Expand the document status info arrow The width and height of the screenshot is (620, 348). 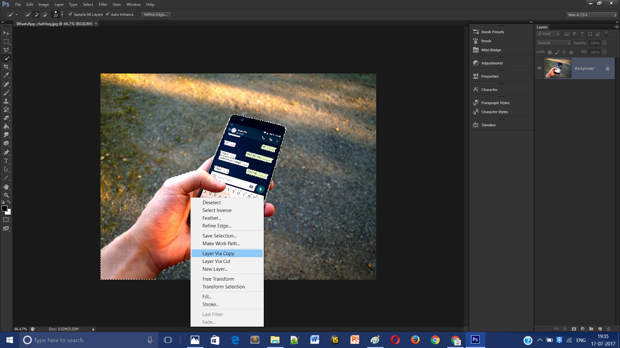(x=93, y=329)
